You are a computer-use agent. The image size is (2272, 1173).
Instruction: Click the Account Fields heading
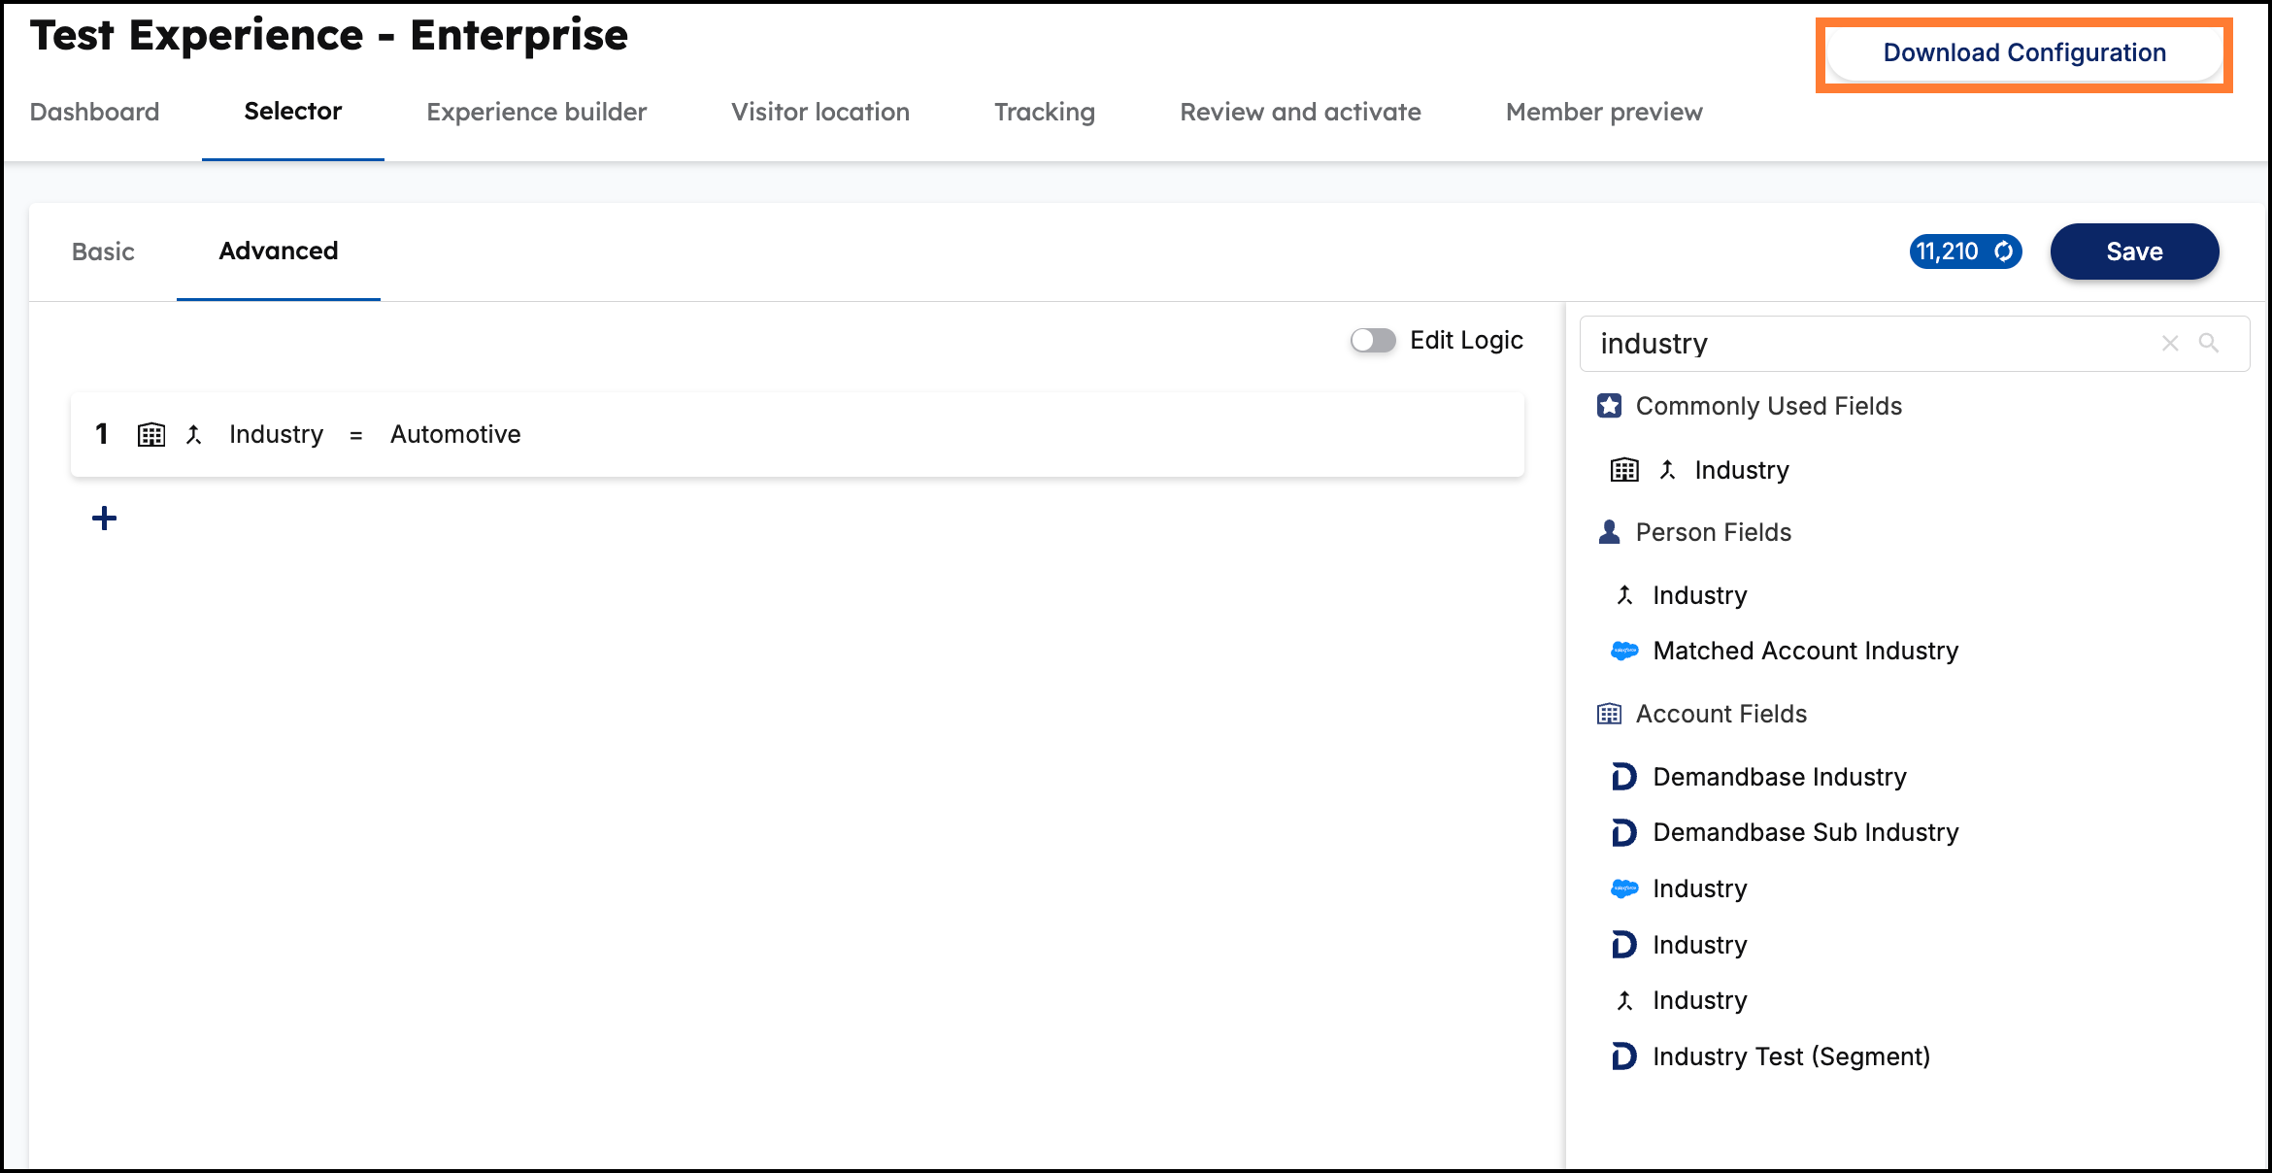[1721, 714]
